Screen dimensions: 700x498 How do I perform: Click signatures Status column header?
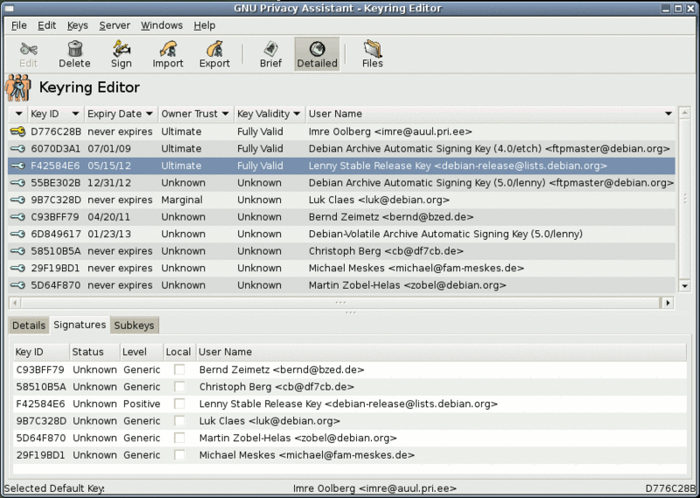[94, 352]
